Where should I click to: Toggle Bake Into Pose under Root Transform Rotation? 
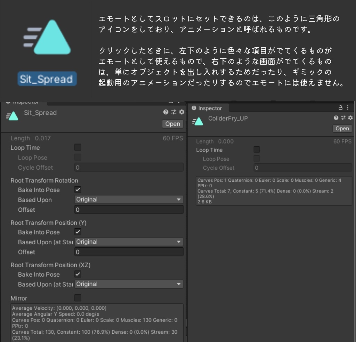(77, 190)
